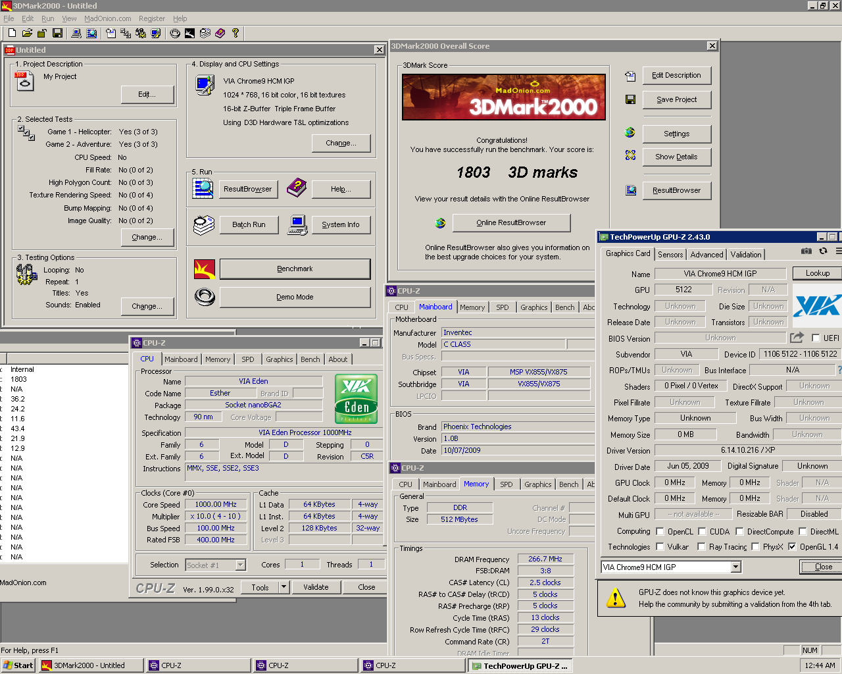This screenshot has height=674, width=842.
Task: Click the Batch Run button
Action: (x=249, y=224)
